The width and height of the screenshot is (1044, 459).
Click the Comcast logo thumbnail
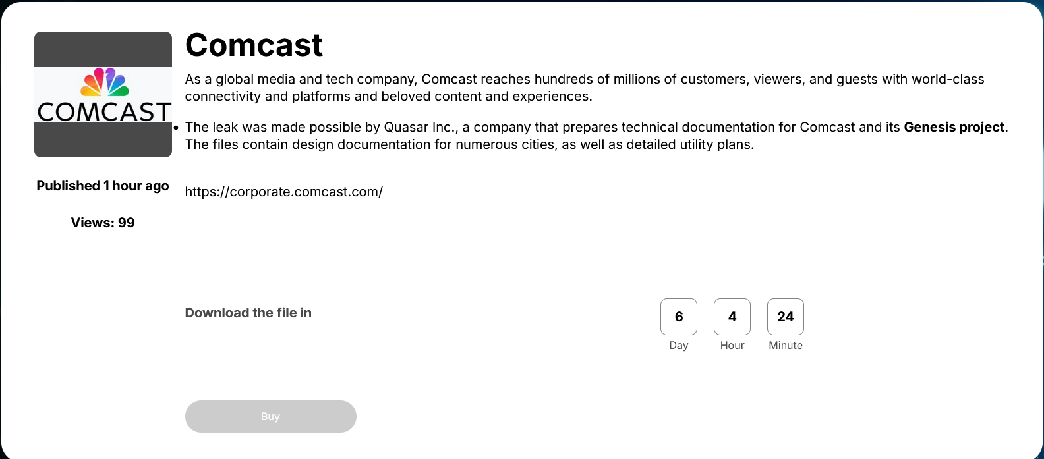103,93
